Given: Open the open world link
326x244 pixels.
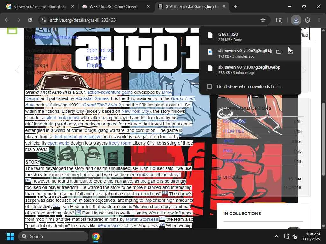Looking at the screenshot, I should tap(59, 143).
